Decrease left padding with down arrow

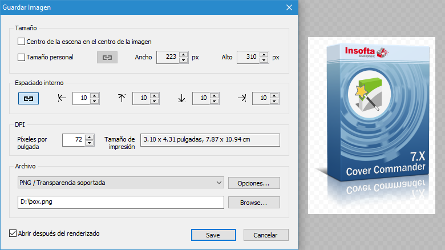tap(95, 102)
